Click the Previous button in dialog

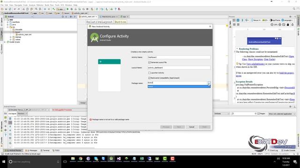pos(166,127)
